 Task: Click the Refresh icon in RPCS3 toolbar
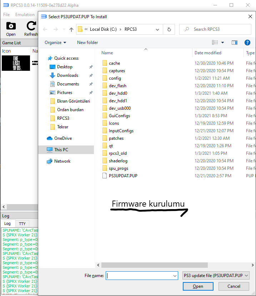point(31,26)
